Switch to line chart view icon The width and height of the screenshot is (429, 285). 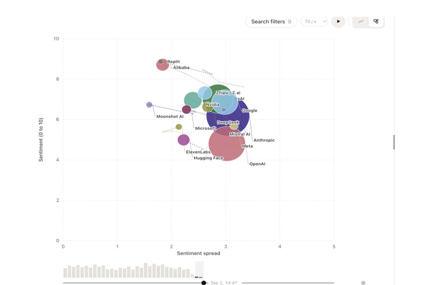click(x=360, y=21)
